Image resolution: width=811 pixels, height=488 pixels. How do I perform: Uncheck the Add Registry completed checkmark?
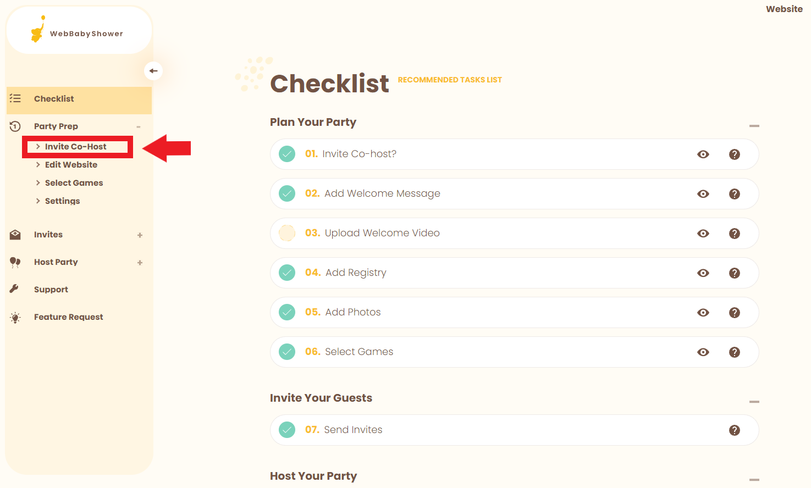(x=287, y=273)
